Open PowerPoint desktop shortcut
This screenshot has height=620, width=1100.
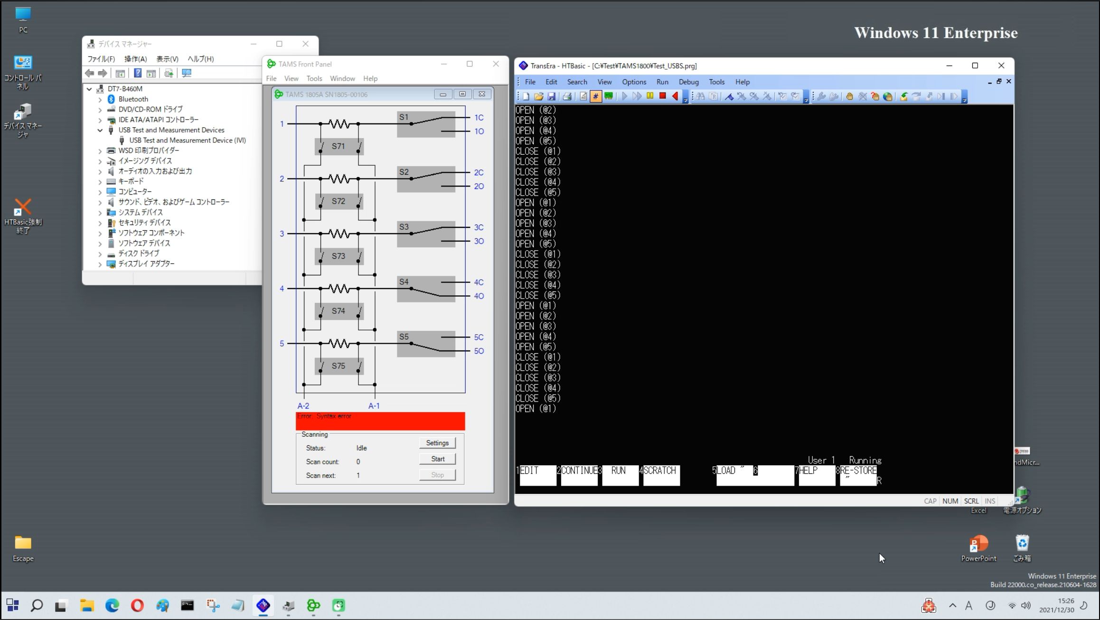978,548
